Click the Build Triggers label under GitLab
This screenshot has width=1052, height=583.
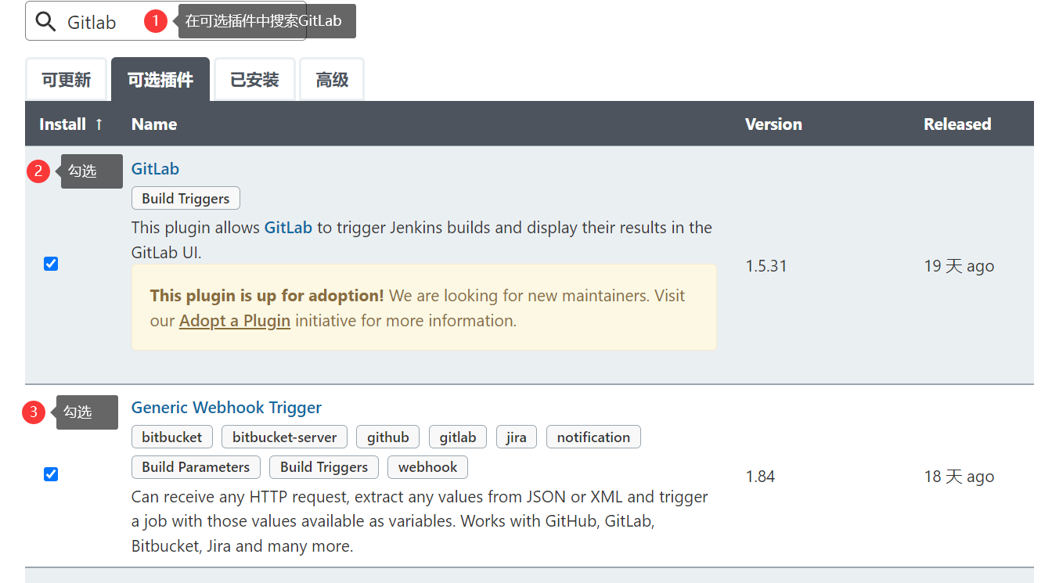[186, 198]
